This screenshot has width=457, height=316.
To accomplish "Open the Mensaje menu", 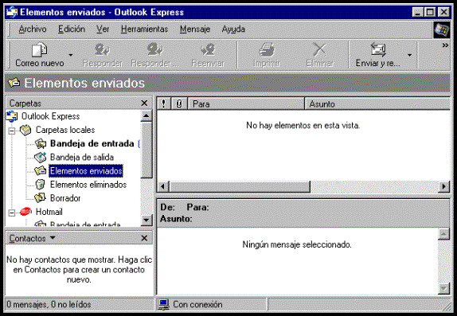I will tap(195, 29).
